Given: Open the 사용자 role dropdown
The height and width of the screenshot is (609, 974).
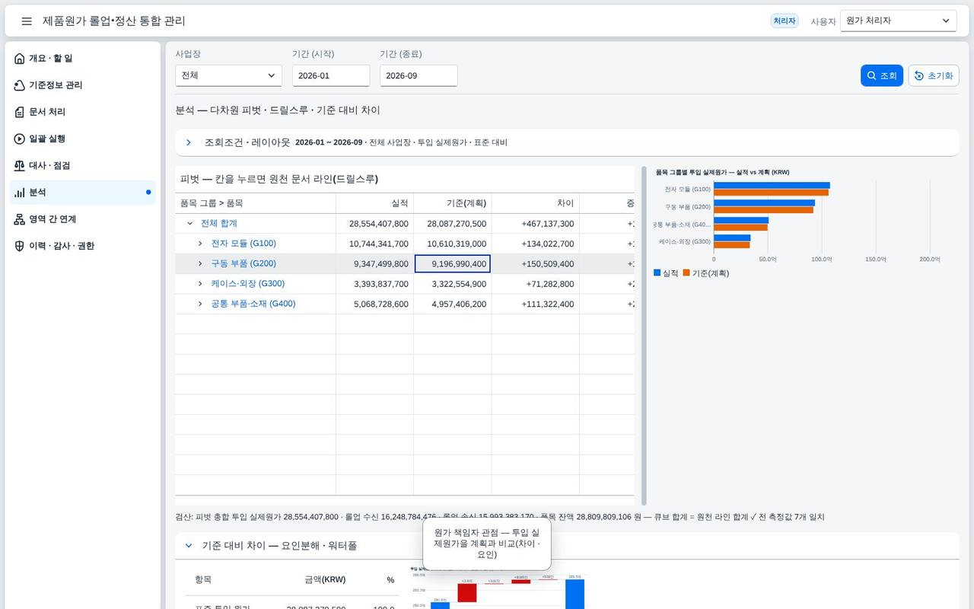Looking at the screenshot, I should click(898, 21).
